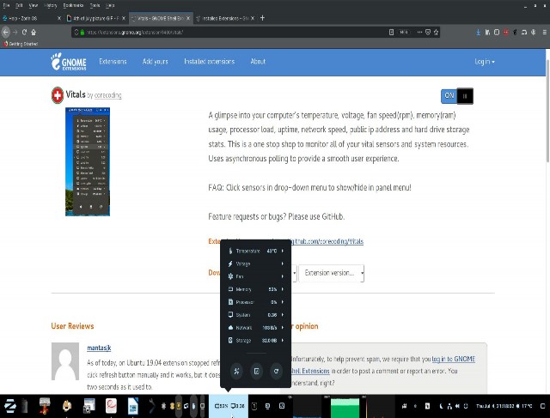Open the PDF viewer taskbar icon
550x418 pixels.
(111, 406)
